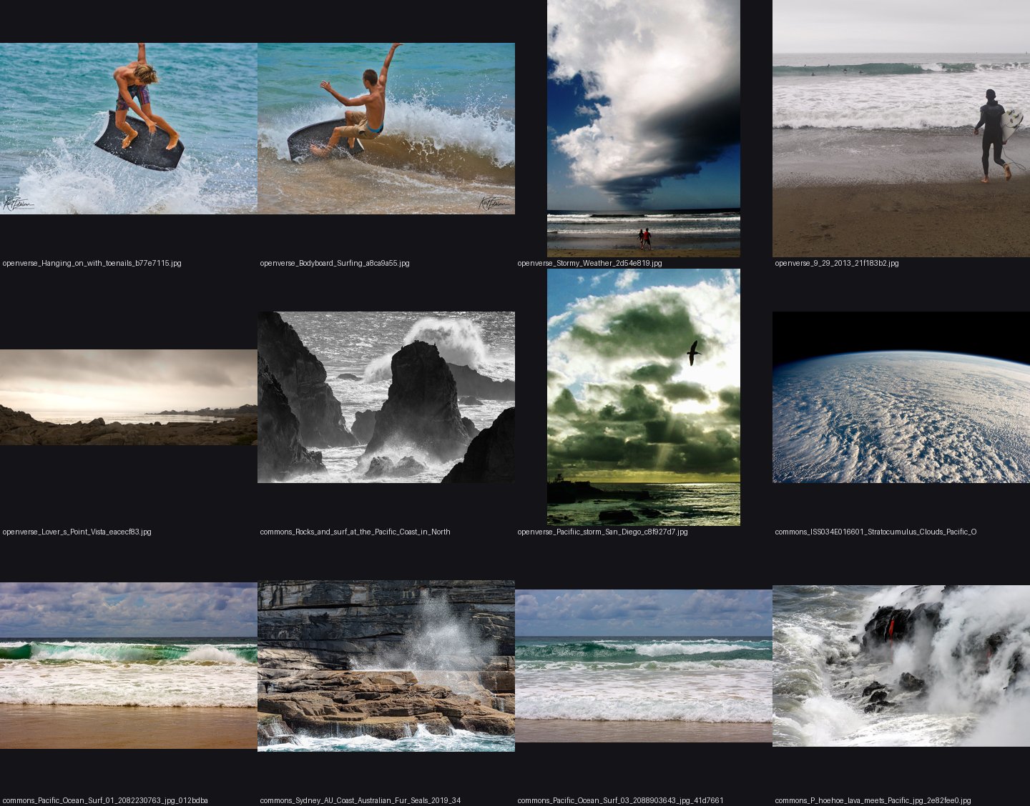Select the black-and-white rocks and surf photo
This screenshot has height=806, width=1030.
386,397
